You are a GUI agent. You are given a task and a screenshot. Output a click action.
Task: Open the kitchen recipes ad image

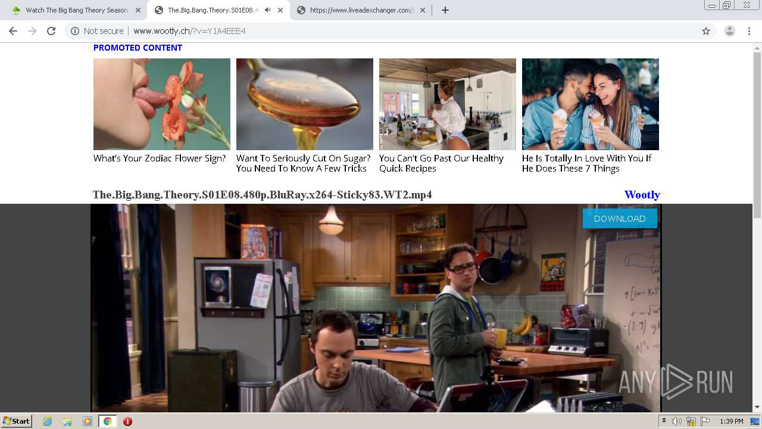pyautogui.click(x=448, y=104)
